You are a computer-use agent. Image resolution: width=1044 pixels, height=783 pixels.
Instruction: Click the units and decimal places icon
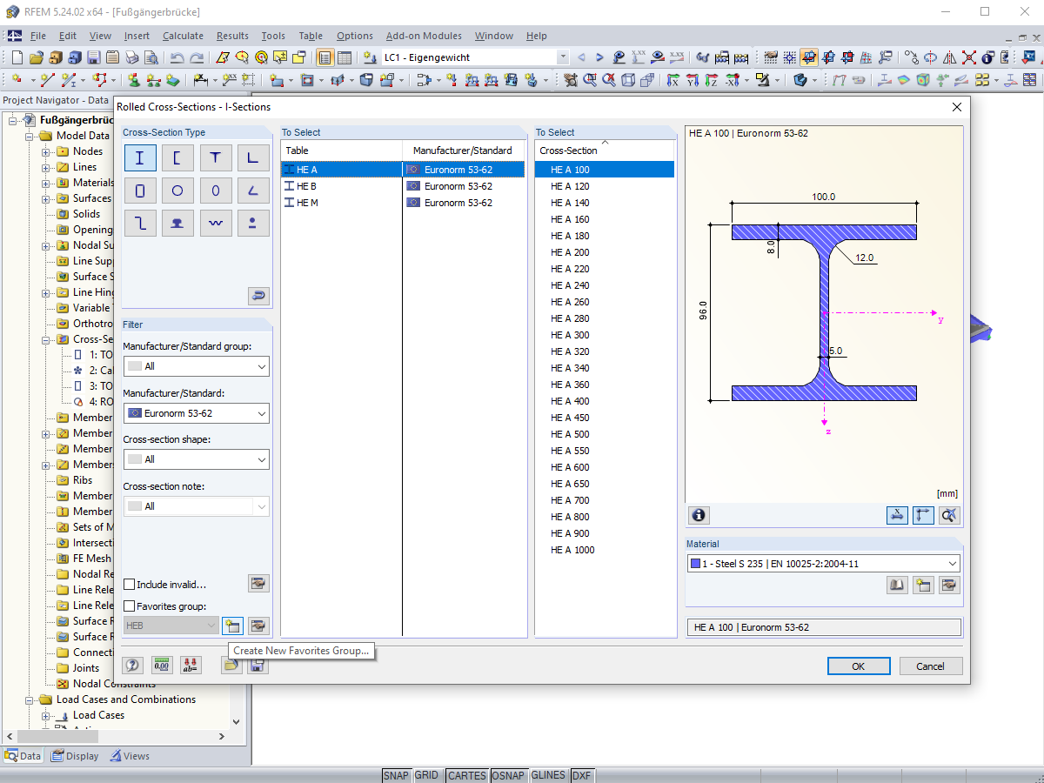point(162,666)
